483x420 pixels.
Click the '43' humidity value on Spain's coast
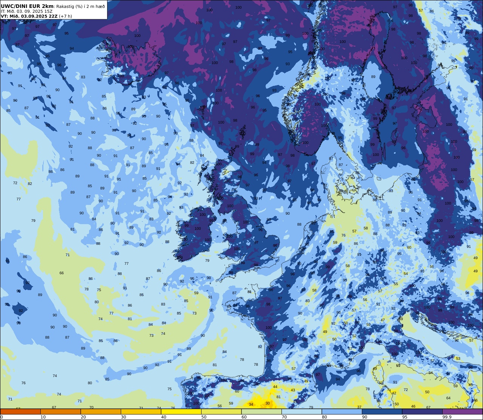pos(293,390)
